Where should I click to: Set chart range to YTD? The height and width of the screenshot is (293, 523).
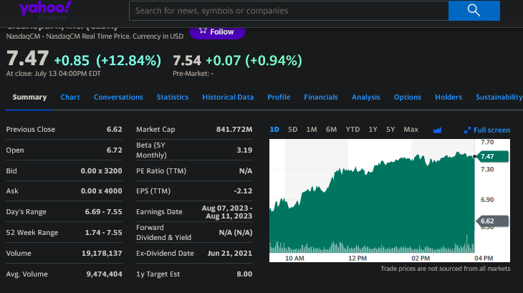(x=352, y=130)
